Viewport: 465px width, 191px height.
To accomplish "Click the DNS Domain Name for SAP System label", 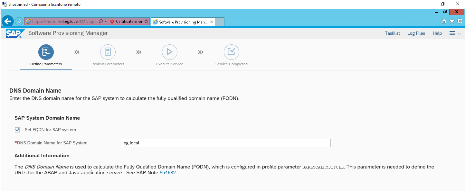I will pos(52,143).
